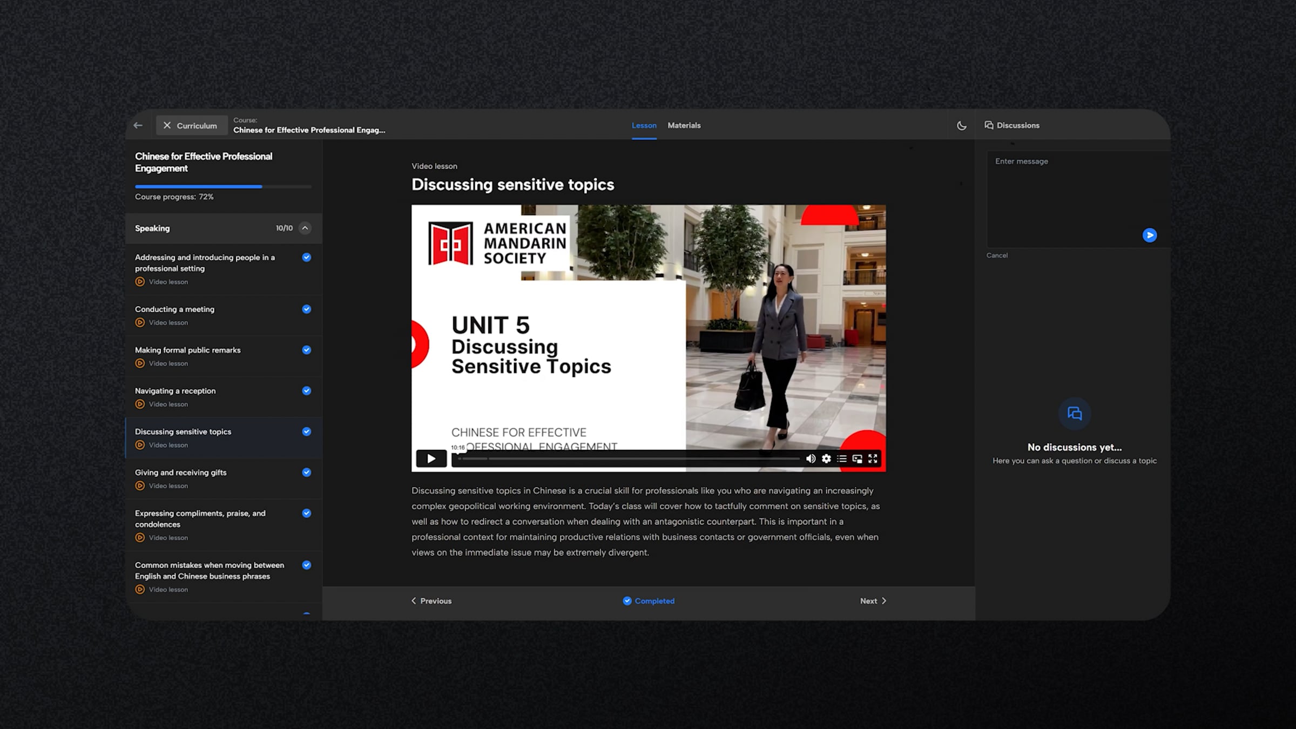Image resolution: width=1296 pixels, height=729 pixels.
Task: Toggle completion check for 'Discussing sensitive topics'
Action: click(307, 431)
